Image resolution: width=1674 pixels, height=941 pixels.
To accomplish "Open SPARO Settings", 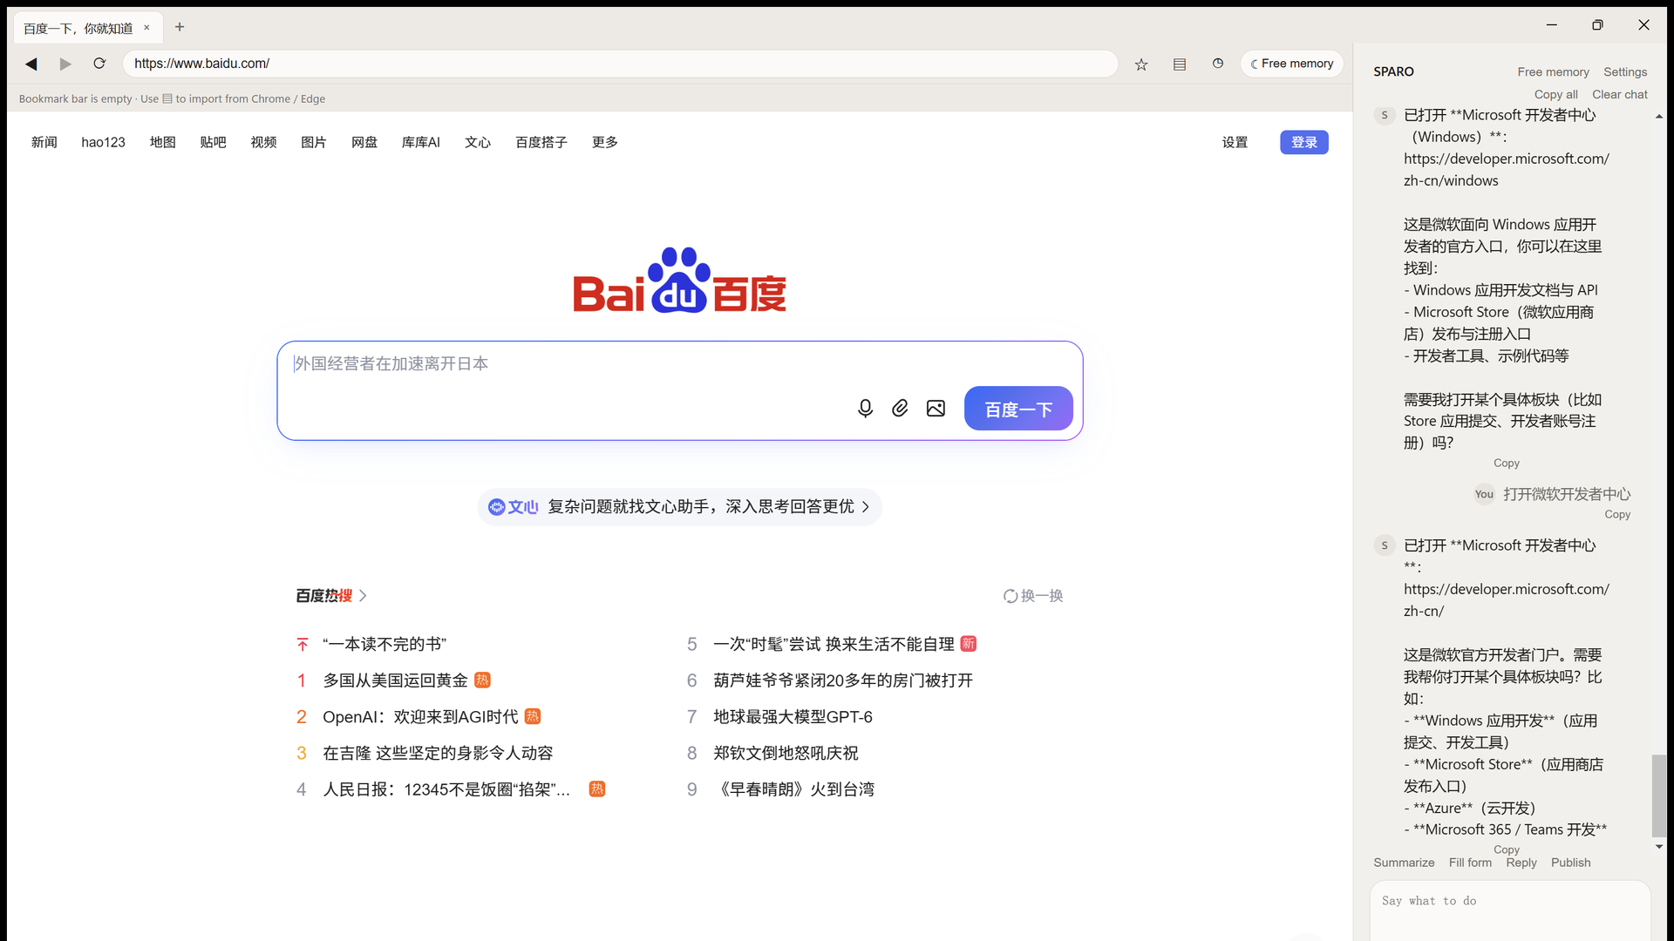I will point(1625,72).
